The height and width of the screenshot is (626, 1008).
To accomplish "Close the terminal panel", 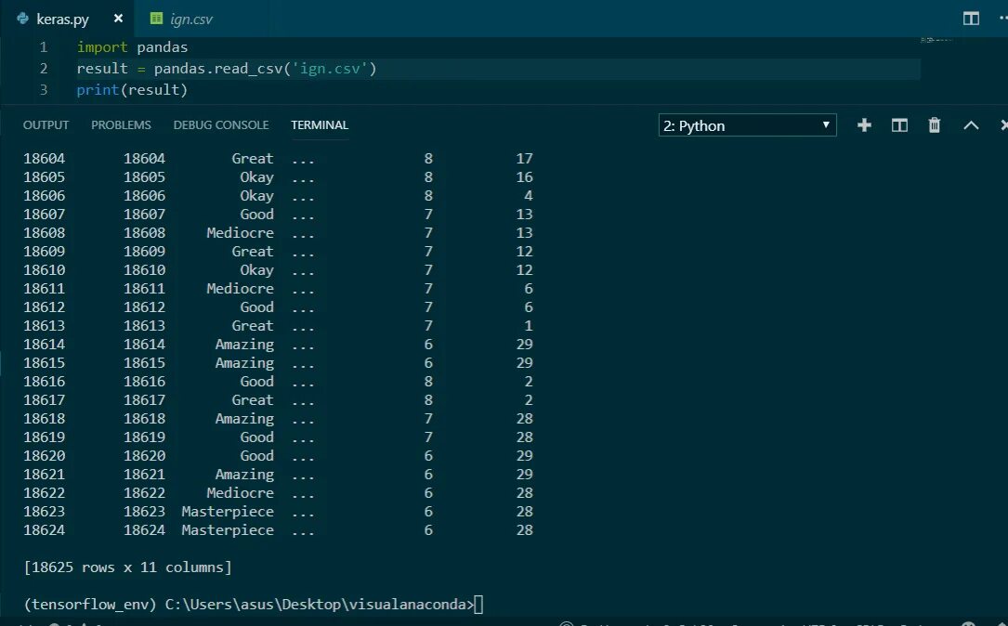I will coord(1002,125).
